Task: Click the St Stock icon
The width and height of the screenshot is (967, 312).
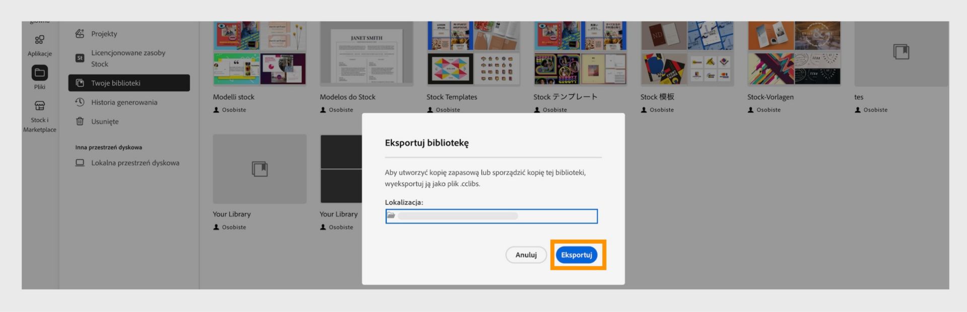Action: click(80, 58)
